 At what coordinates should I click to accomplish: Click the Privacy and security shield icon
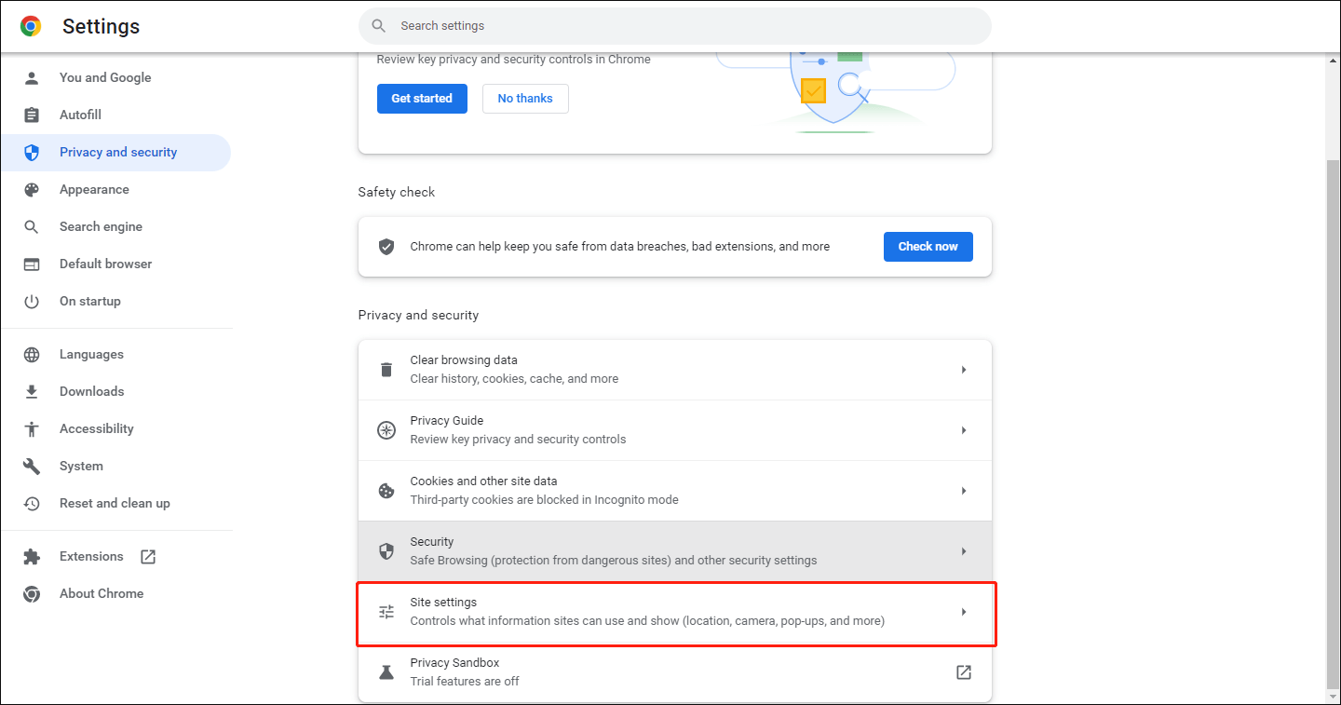point(32,152)
